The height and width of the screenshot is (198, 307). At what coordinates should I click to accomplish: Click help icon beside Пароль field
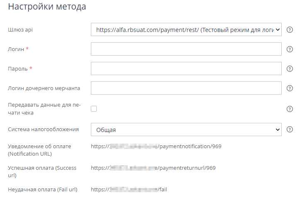(290, 69)
